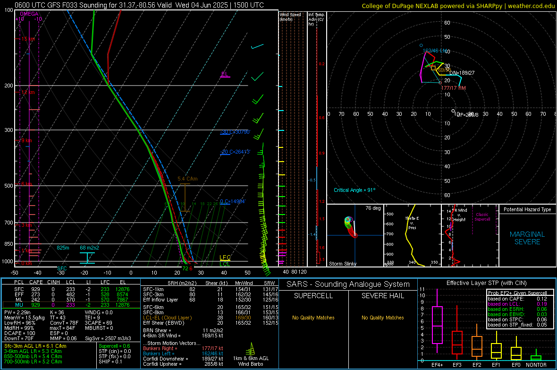Click the 1km & 6km AGL wind barbs icon

[x=251, y=349]
